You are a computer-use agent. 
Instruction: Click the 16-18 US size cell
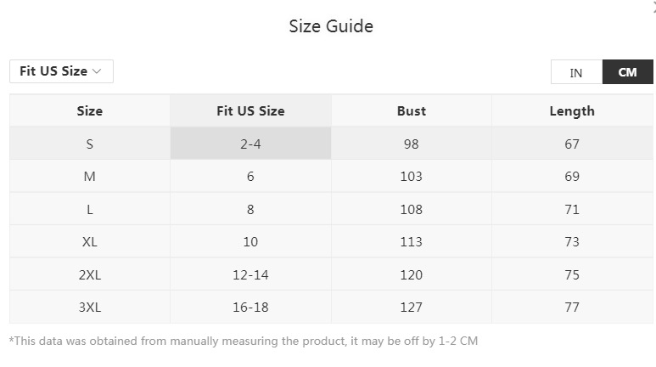tap(250, 308)
